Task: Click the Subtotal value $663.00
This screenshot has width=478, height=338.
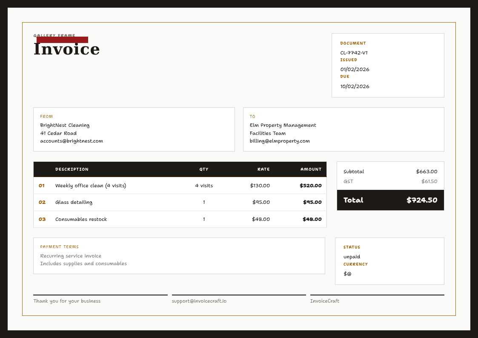Action: [x=426, y=172]
